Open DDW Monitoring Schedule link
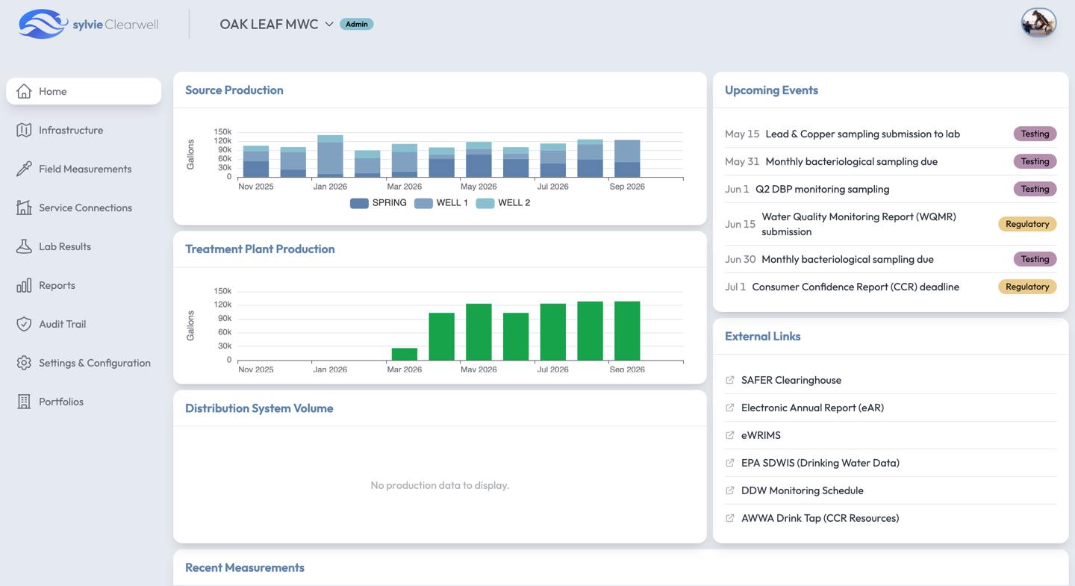The image size is (1075, 586). [803, 490]
